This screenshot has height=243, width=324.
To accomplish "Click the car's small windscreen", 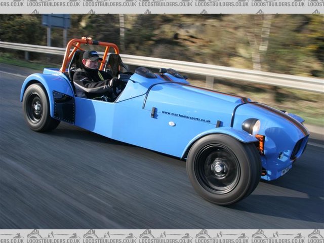I will coord(146,73).
